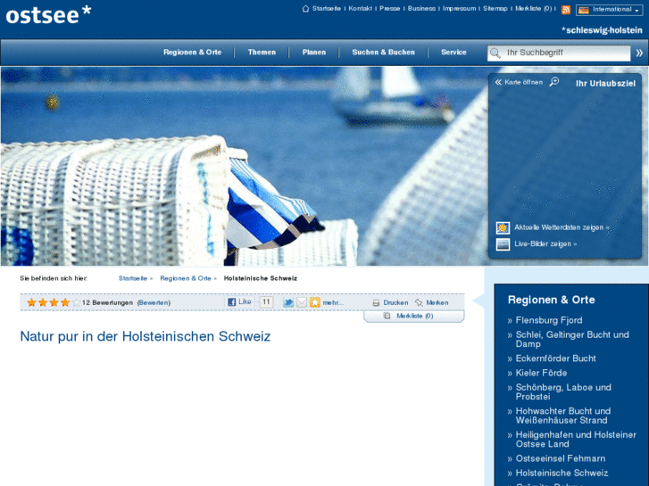The height and width of the screenshot is (486, 649).
Task: Open Flensburg Fjord in sidebar
Action: 549,320
